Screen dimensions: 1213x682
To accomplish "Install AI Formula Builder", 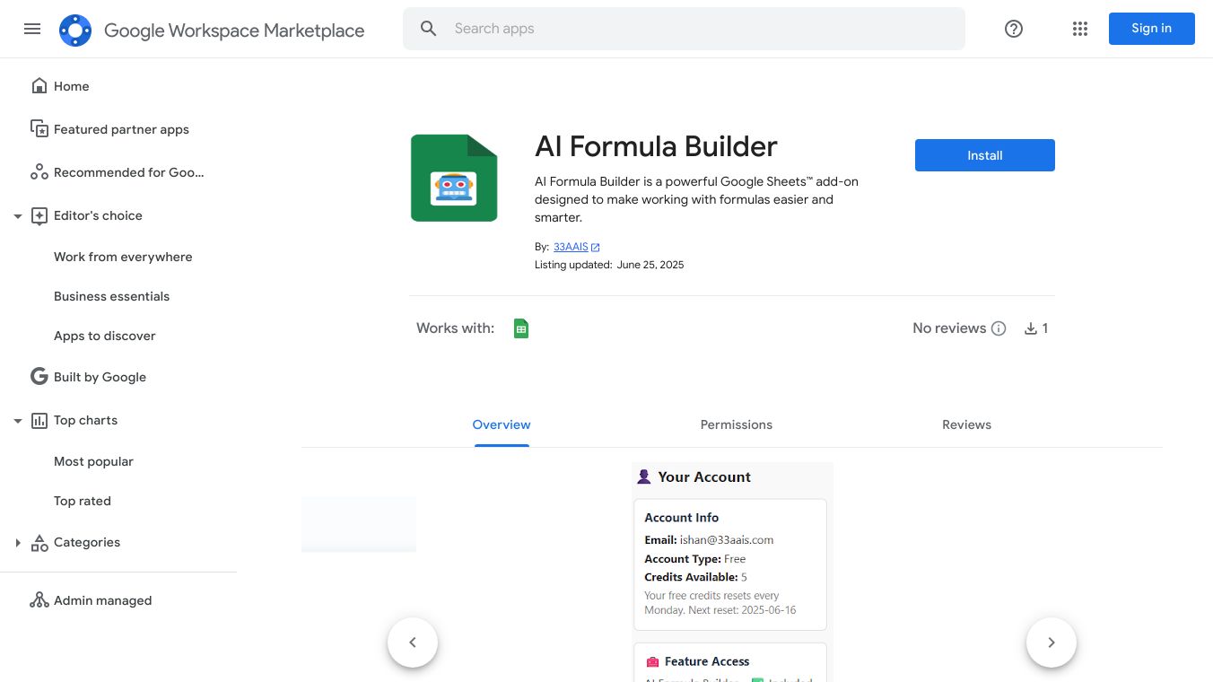I will click(985, 155).
